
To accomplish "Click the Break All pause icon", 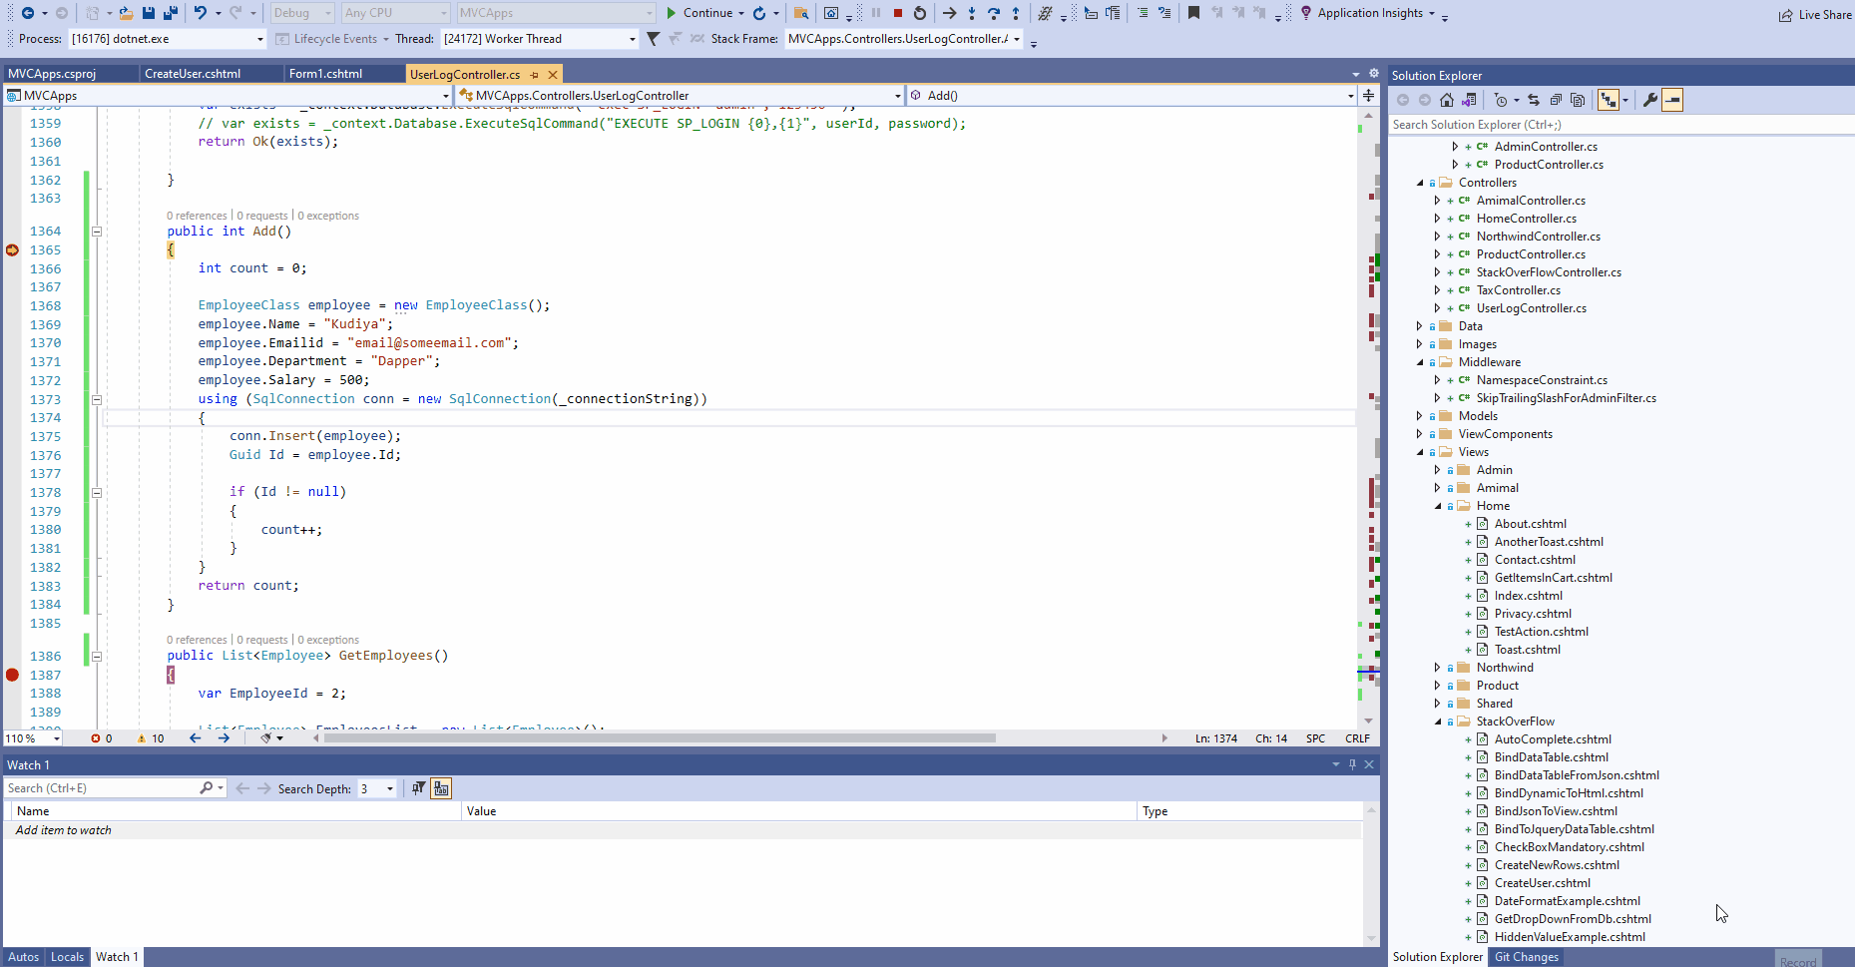I will pyautogui.click(x=875, y=13).
